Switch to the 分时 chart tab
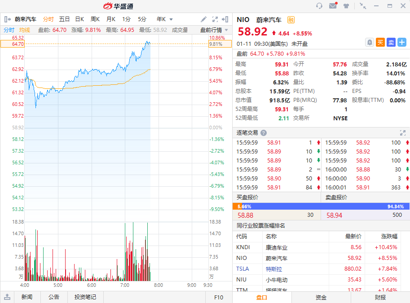Image resolution: width=410 pixels, height=303 pixels. tap(48, 19)
